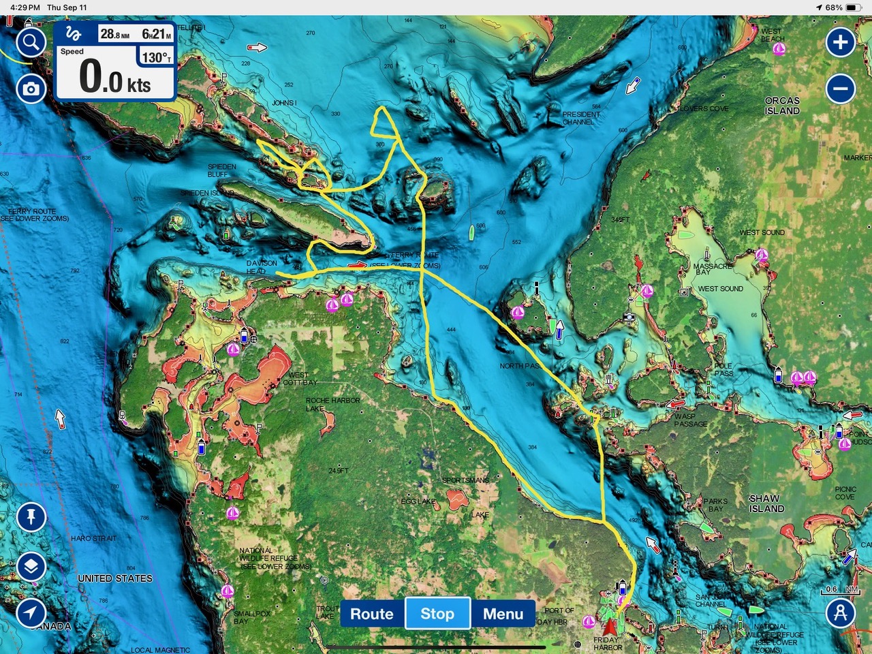Image resolution: width=872 pixels, height=654 pixels.
Task: Open the chart search magnifier
Action: (31, 43)
